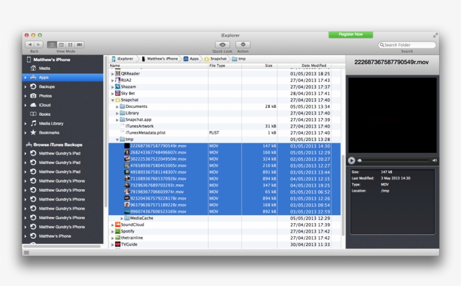Switch to list view mode
461x286 pixels.
[x=52, y=44]
